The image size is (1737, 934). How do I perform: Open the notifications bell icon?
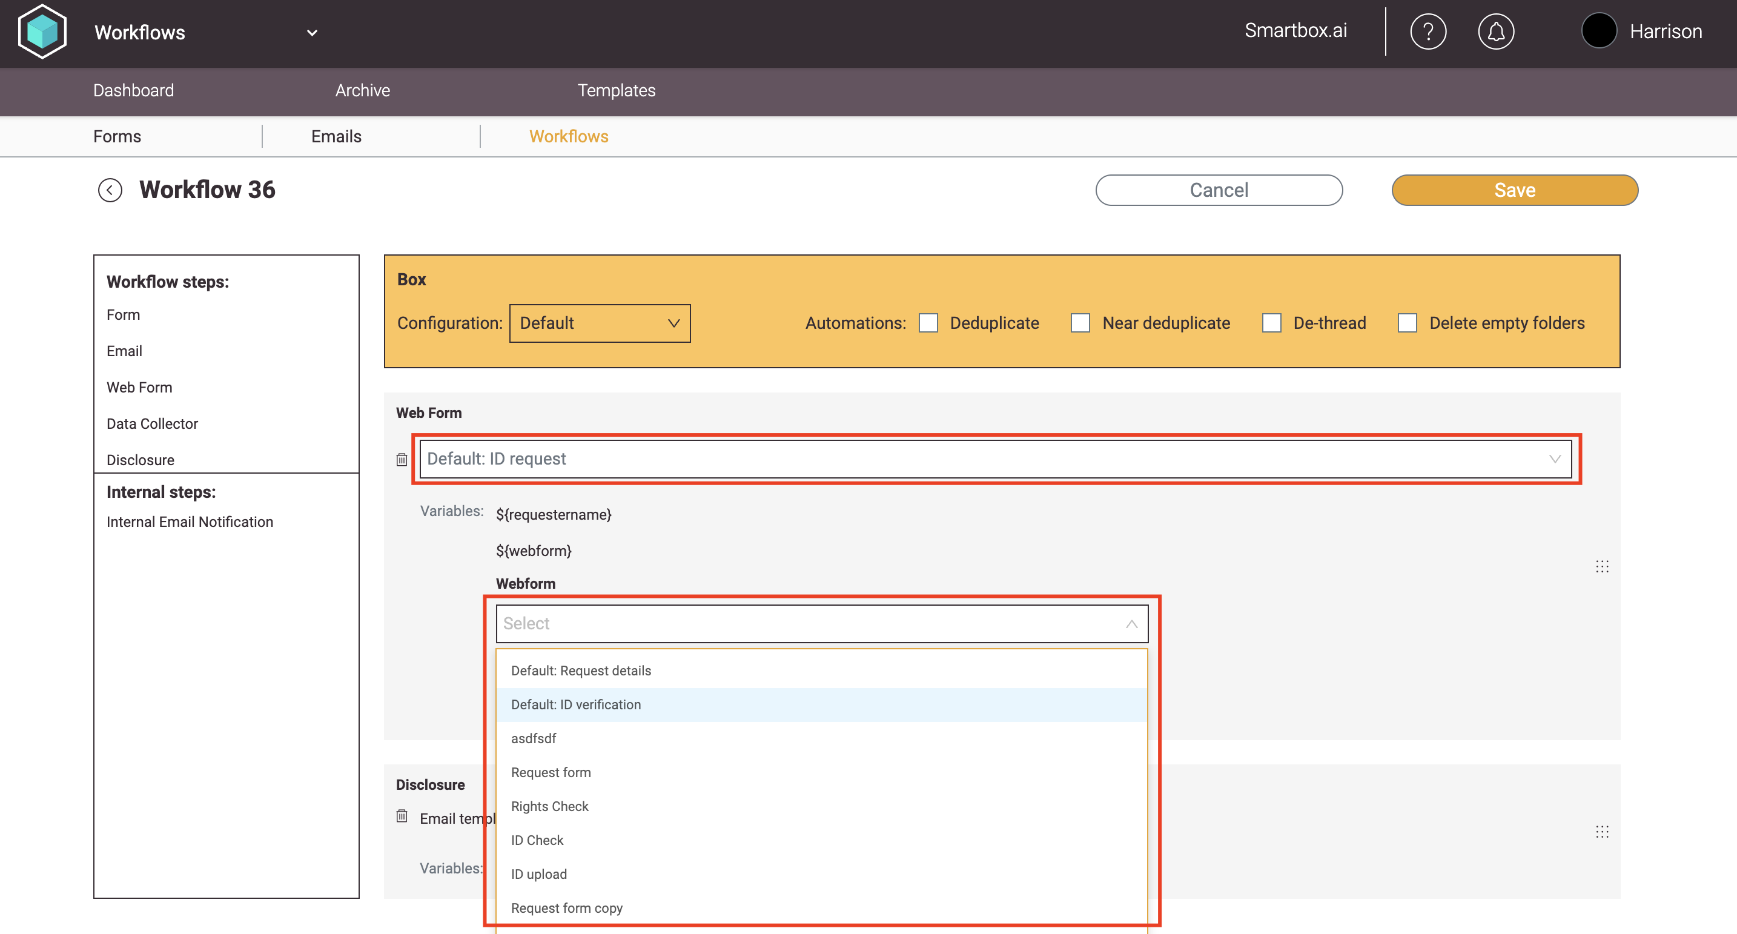tap(1495, 31)
